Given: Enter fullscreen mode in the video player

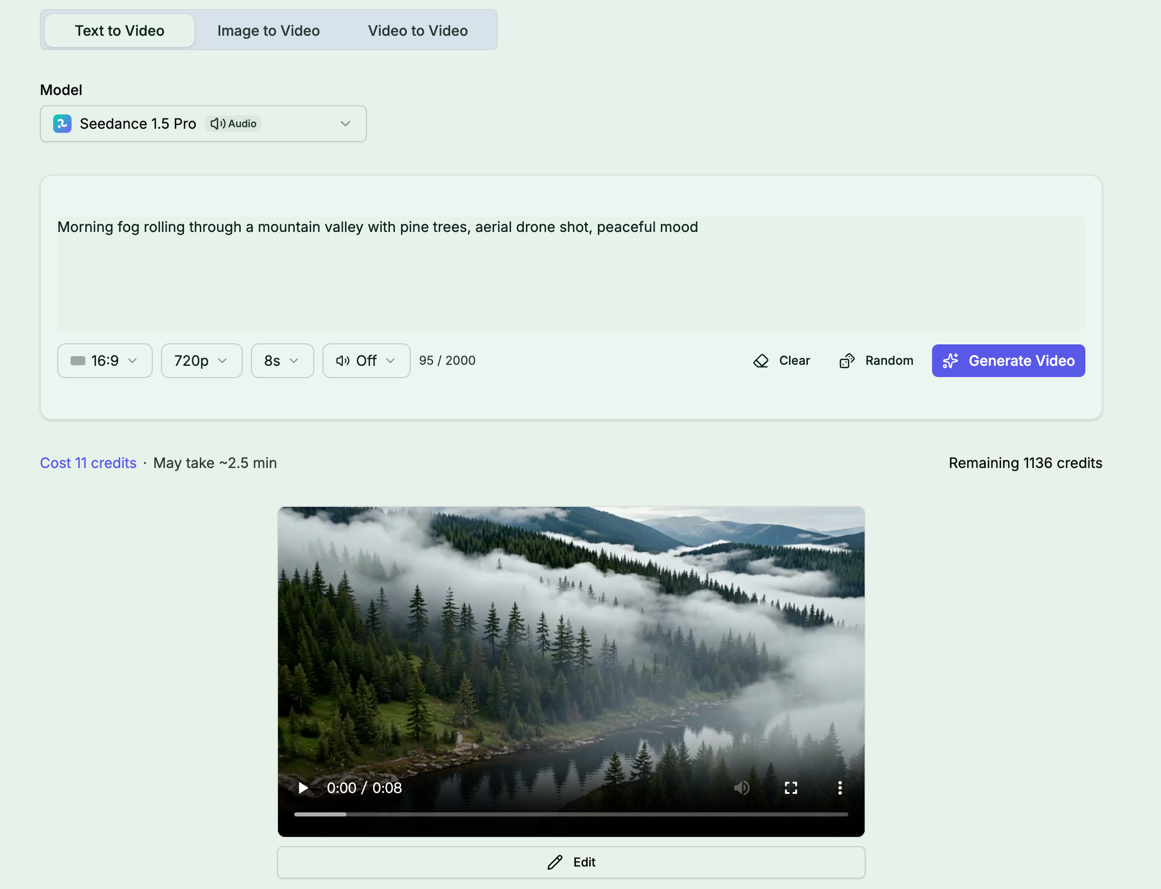Looking at the screenshot, I should 791,787.
